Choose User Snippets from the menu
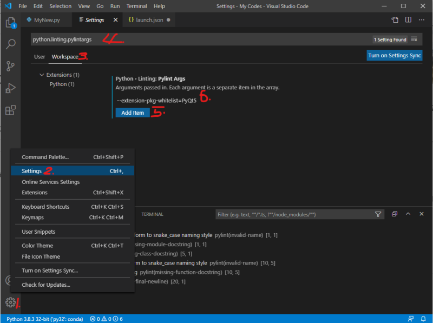This screenshot has width=433, height=323. tap(73, 232)
